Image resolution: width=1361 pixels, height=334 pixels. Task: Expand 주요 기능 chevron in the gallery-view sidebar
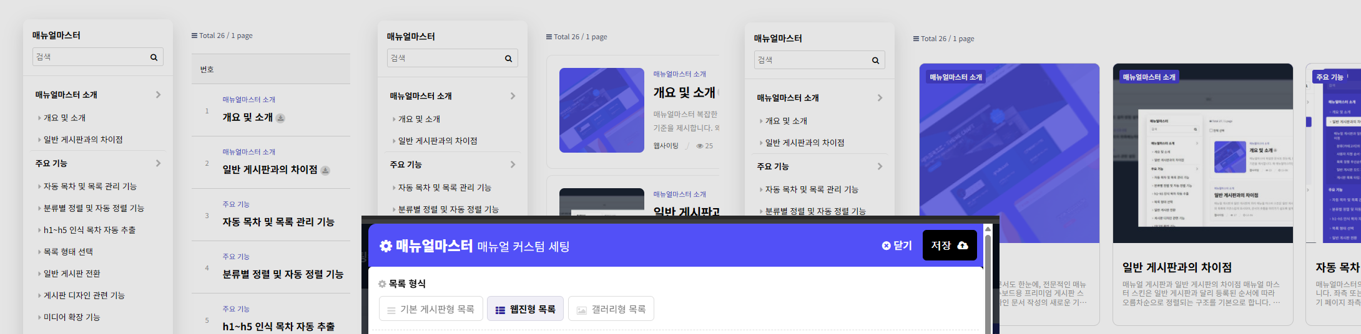pyautogui.click(x=880, y=166)
